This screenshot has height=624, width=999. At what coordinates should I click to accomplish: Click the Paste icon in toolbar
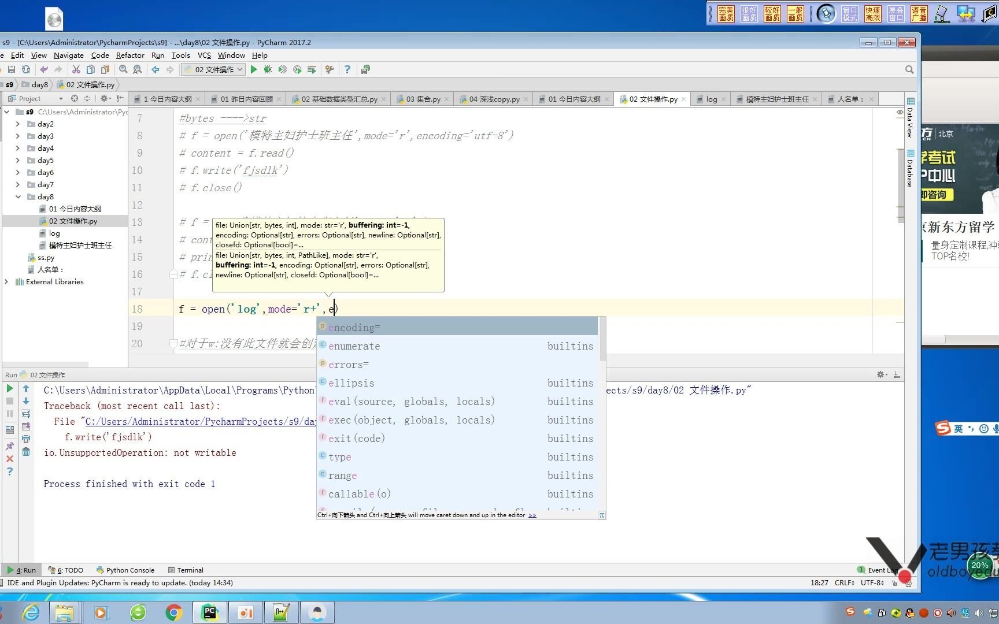(105, 69)
